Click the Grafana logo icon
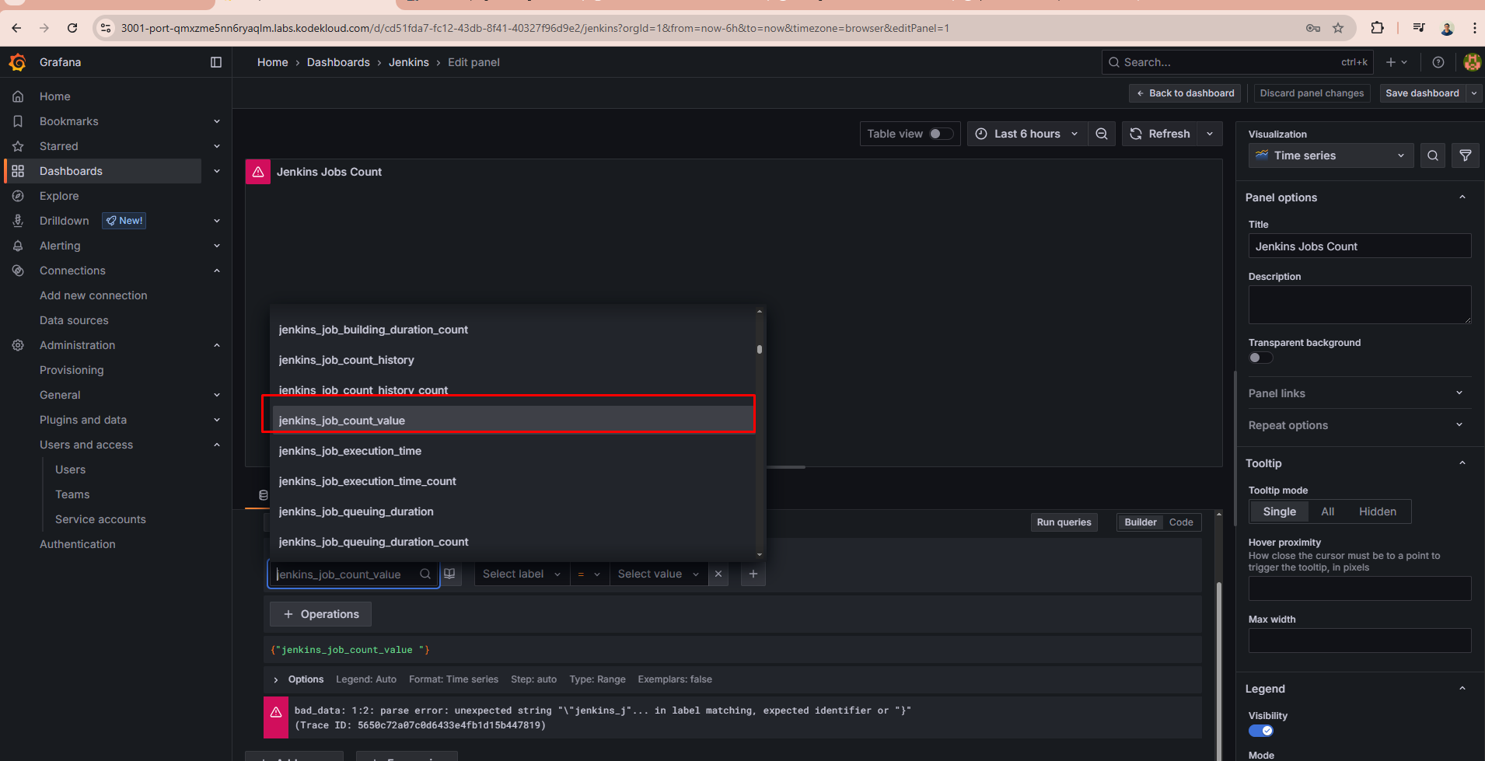The height and width of the screenshot is (761, 1485). 17,62
